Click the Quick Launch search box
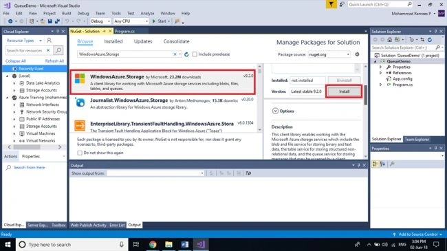 [x=380, y=4]
